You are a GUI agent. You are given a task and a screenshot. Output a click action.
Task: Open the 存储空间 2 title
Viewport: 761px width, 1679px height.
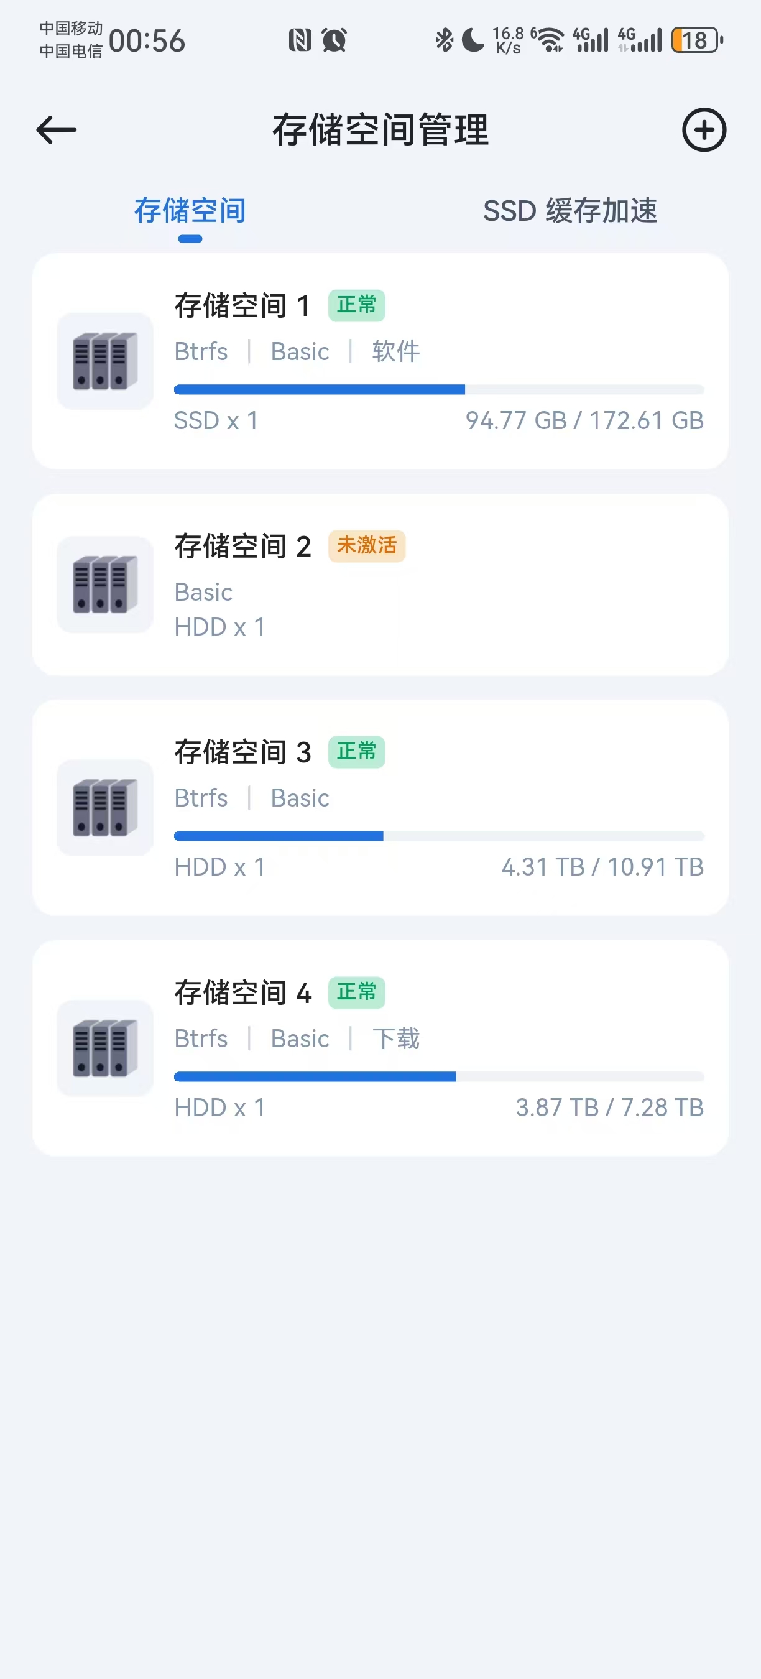coord(242,546)
